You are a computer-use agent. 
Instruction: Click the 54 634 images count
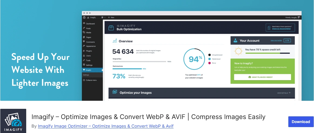pyautogui.click(x=123, y=52)
